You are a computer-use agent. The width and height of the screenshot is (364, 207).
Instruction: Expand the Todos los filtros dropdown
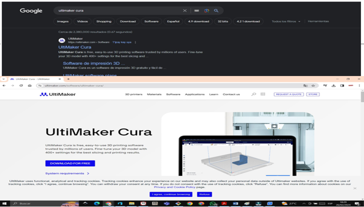(286, 22)
